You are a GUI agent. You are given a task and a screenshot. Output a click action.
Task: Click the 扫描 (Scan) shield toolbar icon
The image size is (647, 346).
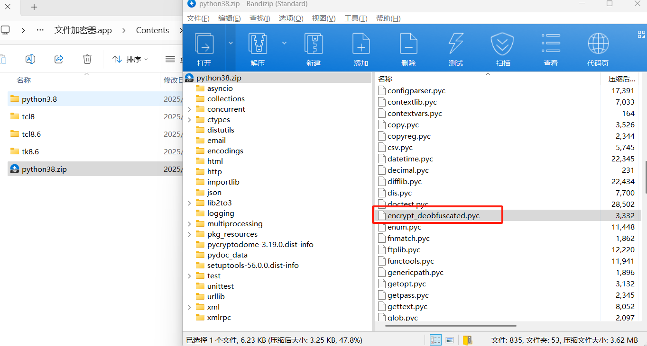click(503, 44)
